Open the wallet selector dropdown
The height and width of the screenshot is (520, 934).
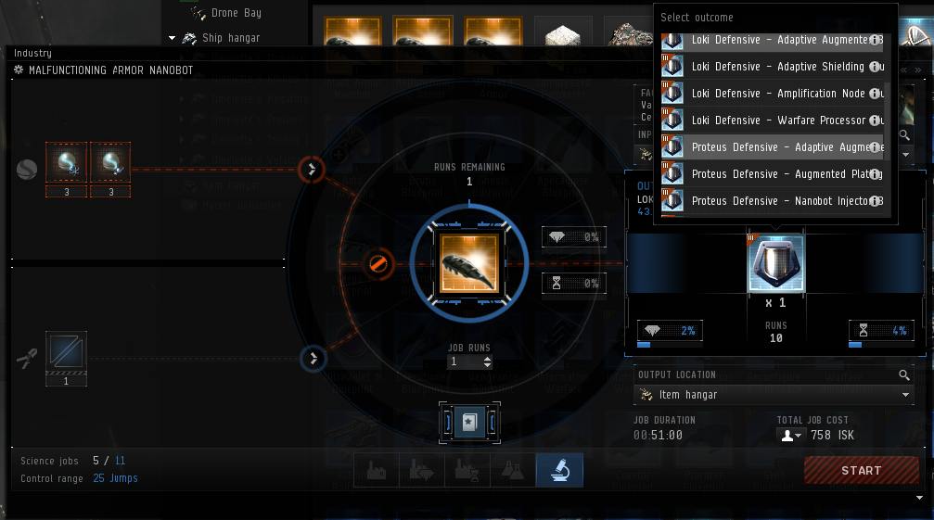(792, 436)
